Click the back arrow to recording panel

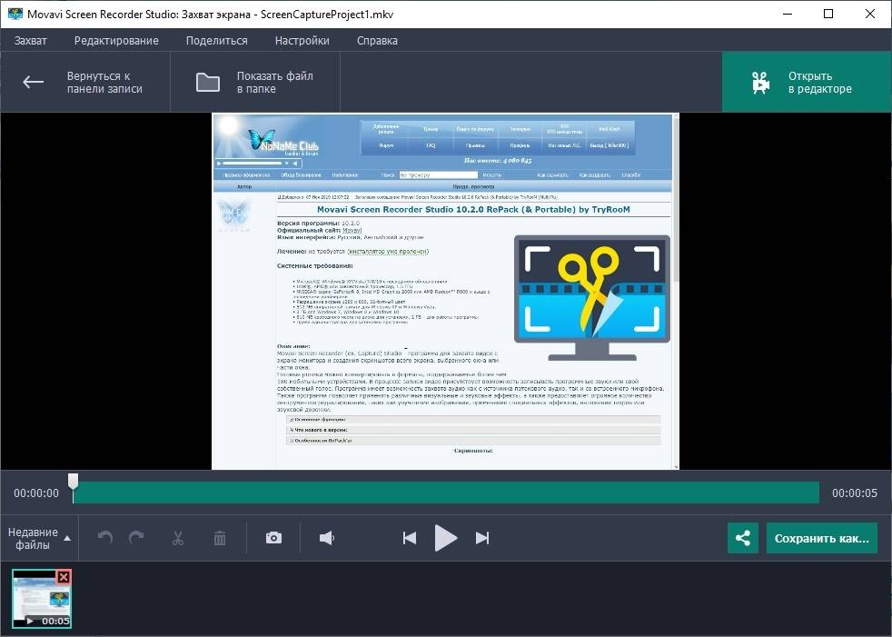[x=33, y=82]
